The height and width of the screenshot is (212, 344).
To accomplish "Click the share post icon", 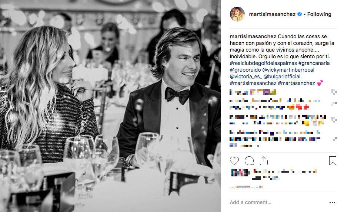I will click(264, 160).
